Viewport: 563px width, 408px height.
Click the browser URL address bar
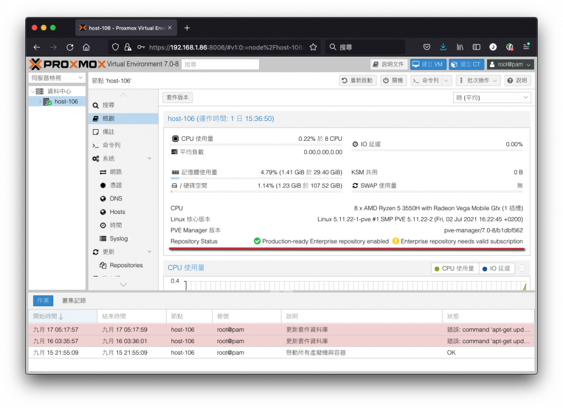coord(226,47)
